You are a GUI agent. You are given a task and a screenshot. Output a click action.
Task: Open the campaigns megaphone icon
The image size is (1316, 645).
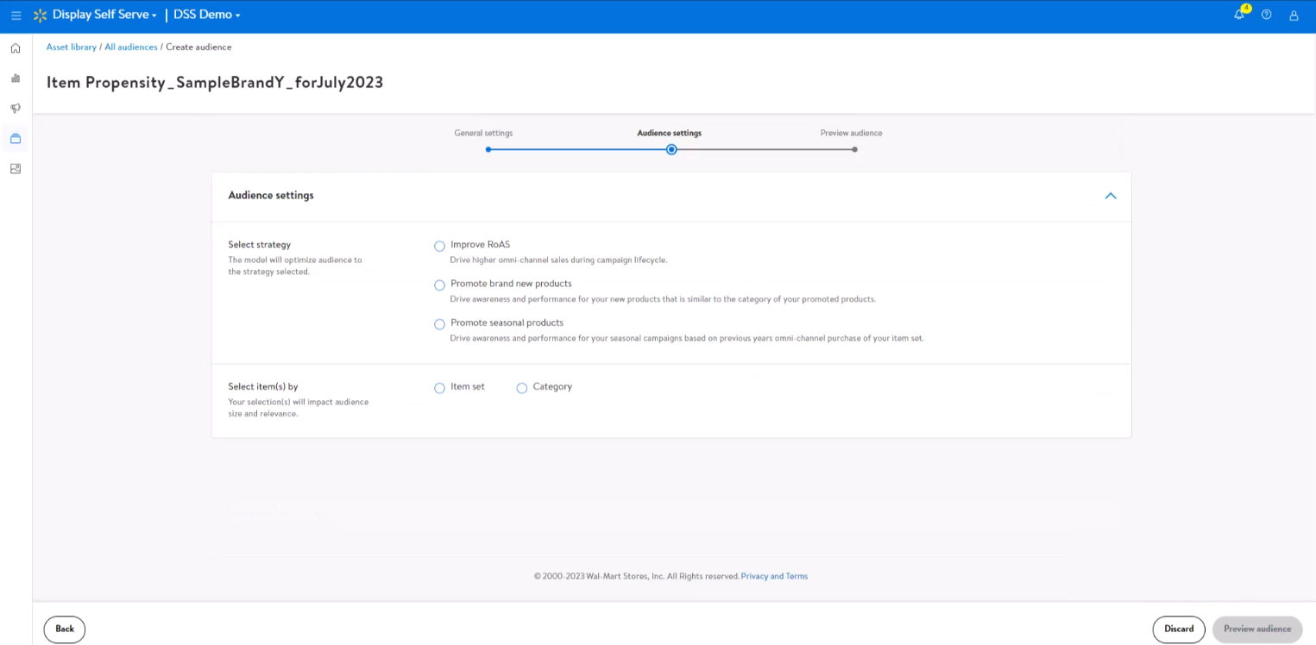point(16,109)
